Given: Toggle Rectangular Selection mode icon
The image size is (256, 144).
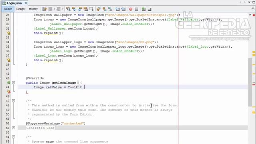Looking at the screenshot, I should [92, 9].
